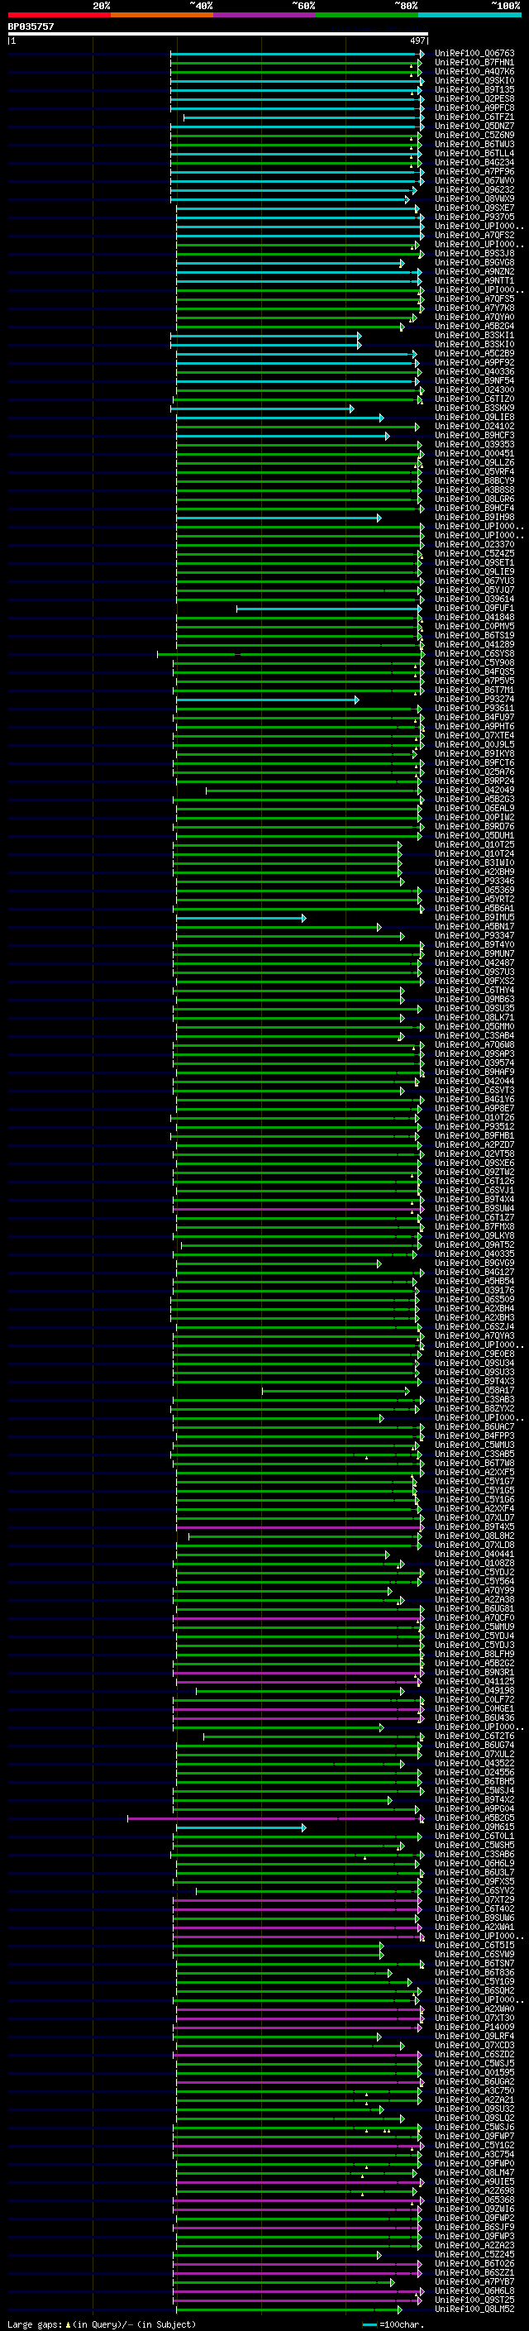Click the orange ~40% identity legend segment

coord(162,16)
